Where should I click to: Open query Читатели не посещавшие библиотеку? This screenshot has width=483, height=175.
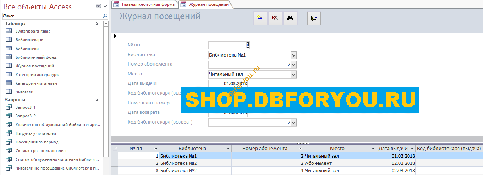click(57, 168)
